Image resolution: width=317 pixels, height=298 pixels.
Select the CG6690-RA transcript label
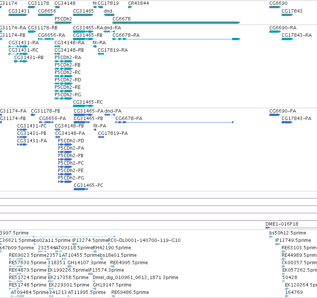click(x=283, y=28)
